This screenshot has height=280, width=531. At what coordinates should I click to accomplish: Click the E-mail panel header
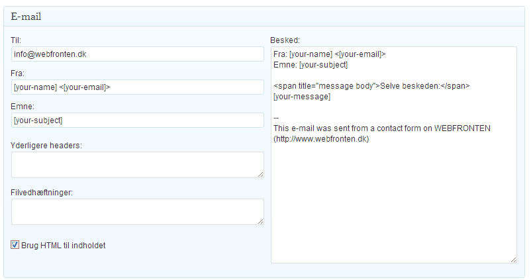click(x=264, y=17)
